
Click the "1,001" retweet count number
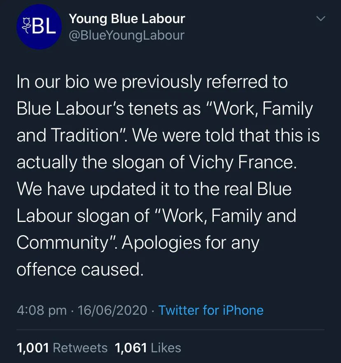pyautogui.click(x=33, y=348)
